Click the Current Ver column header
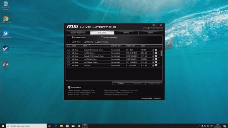The image size is (228, 128). (116, 46)
